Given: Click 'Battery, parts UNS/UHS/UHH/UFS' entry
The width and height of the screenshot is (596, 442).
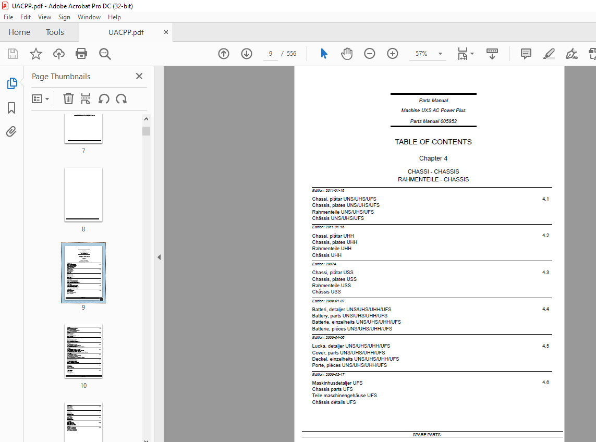Looking at the screenshot, I should coord(350,315).
